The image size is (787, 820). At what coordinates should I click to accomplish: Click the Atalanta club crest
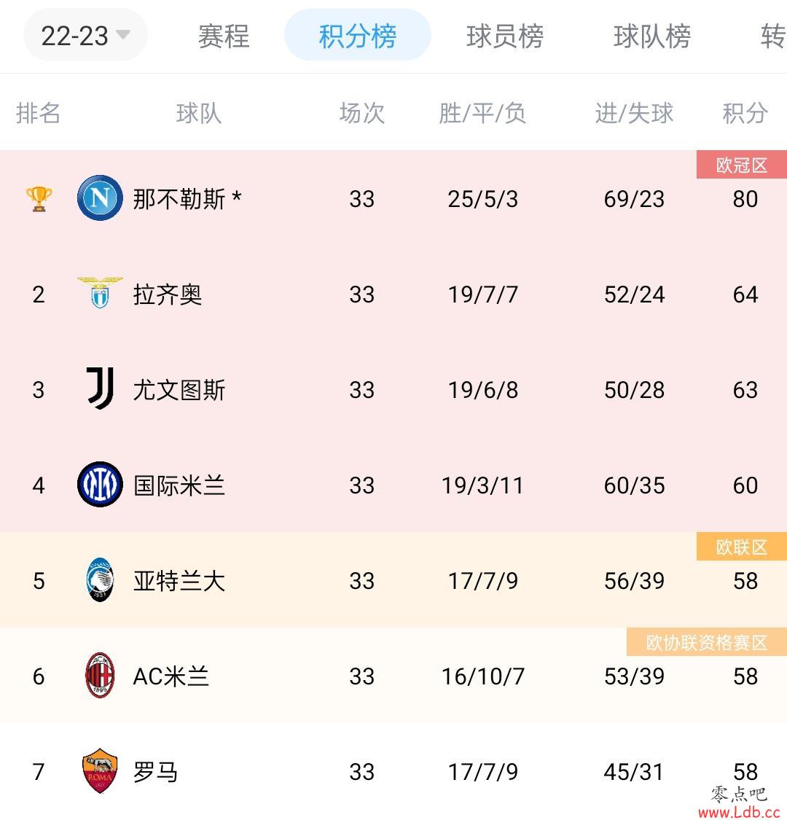[x=100, y=579]
